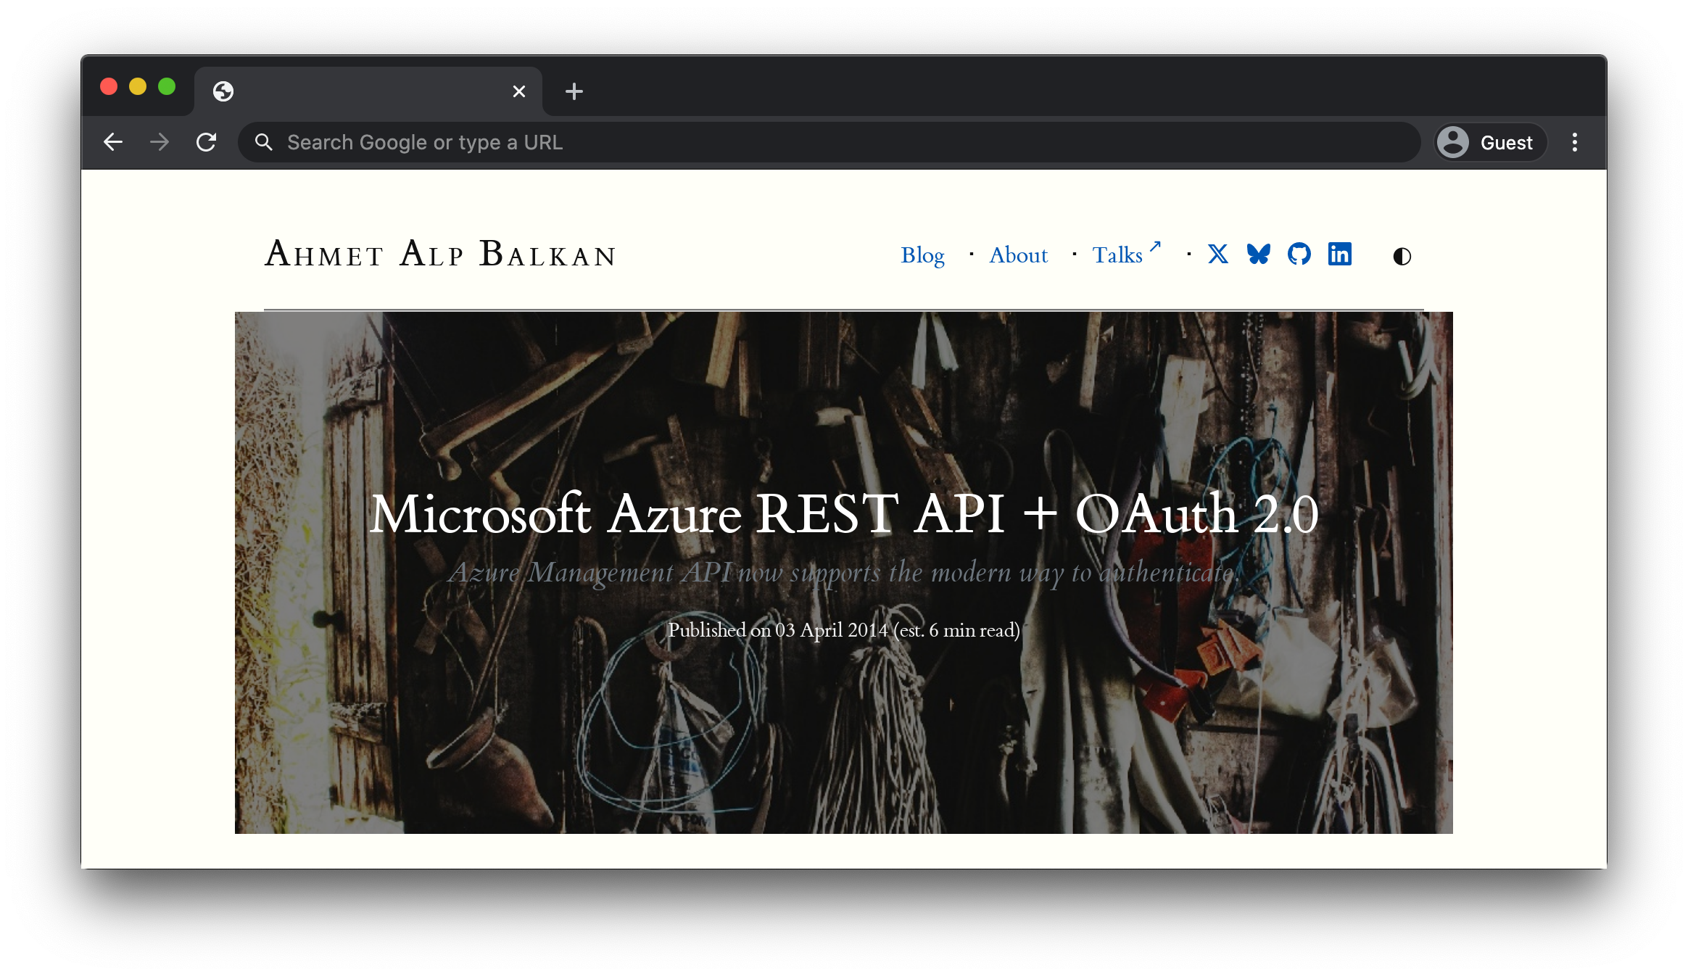Toggle dark/light theme contrast icon
Image resolution: width=1688 pixels, height=976 pixels.
click(x=1402, y=256)
